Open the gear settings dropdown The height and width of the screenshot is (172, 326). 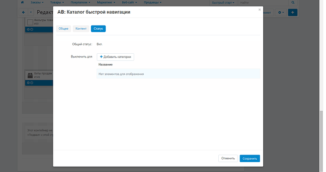(x=281, y=12)
